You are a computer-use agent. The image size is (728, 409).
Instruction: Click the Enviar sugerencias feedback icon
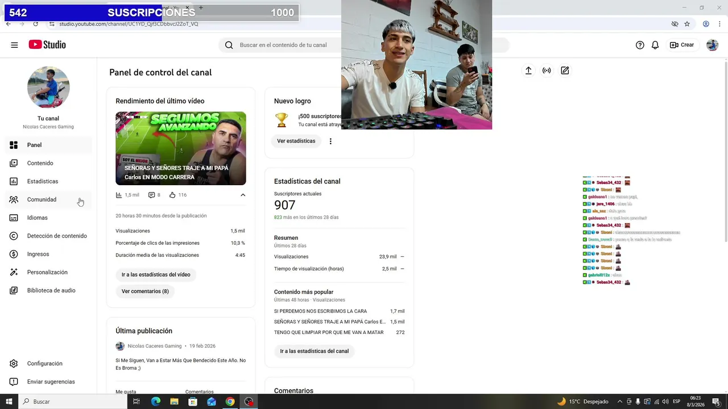click(x=14, y=382)
